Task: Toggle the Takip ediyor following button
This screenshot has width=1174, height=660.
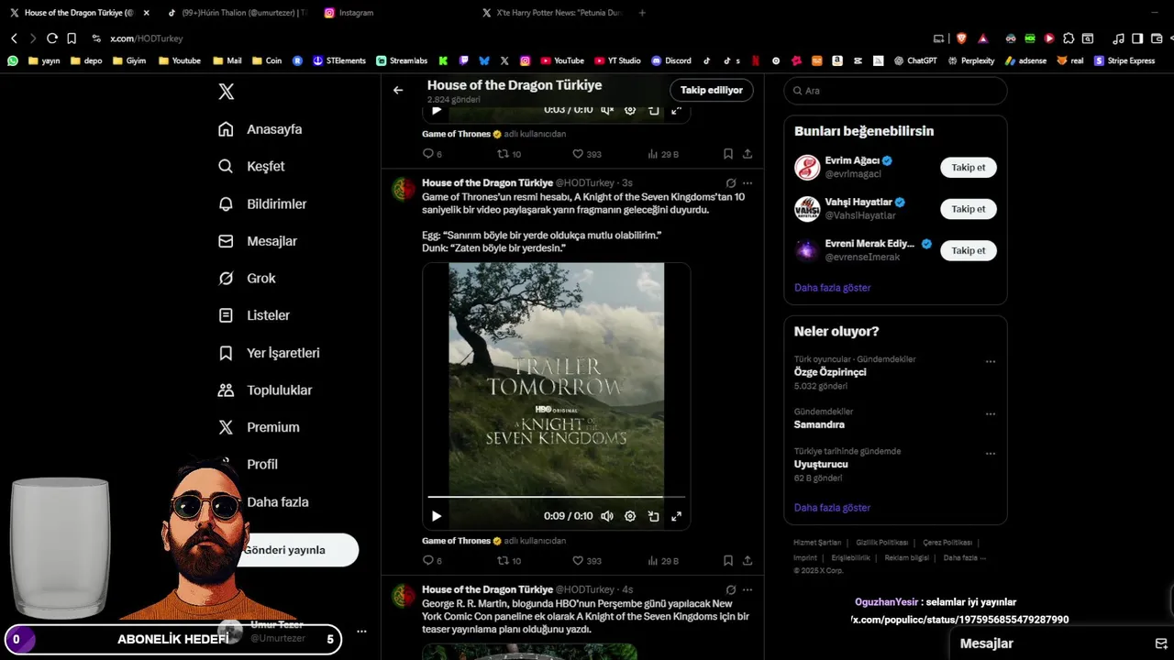Action: [712, 90]
